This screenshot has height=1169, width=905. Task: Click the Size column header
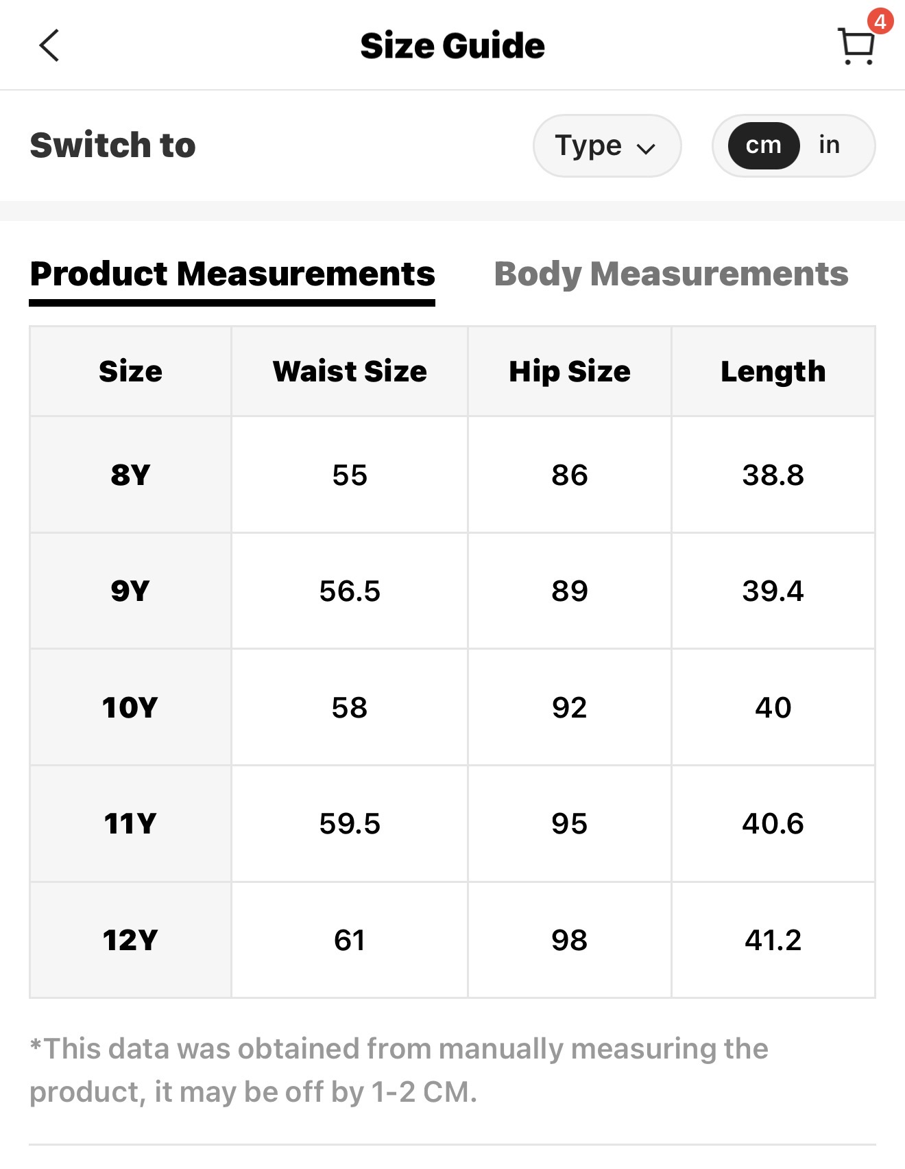[130, 371]
